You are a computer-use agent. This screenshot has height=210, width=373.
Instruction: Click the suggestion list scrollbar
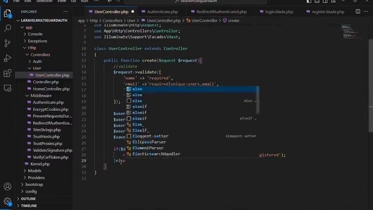click(258, 100)
